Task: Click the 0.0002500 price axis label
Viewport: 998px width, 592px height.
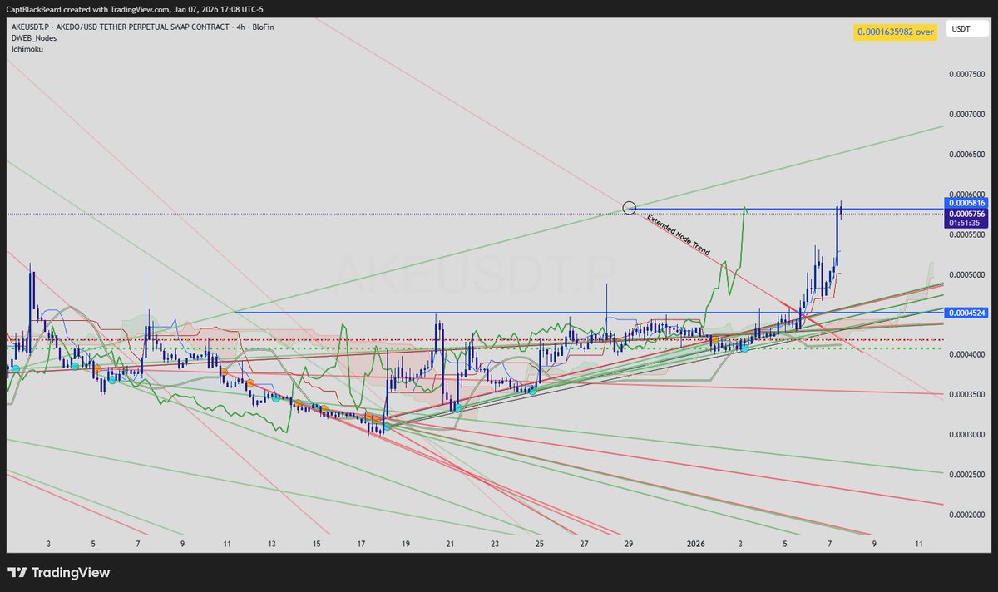Action: coord(966,476)
